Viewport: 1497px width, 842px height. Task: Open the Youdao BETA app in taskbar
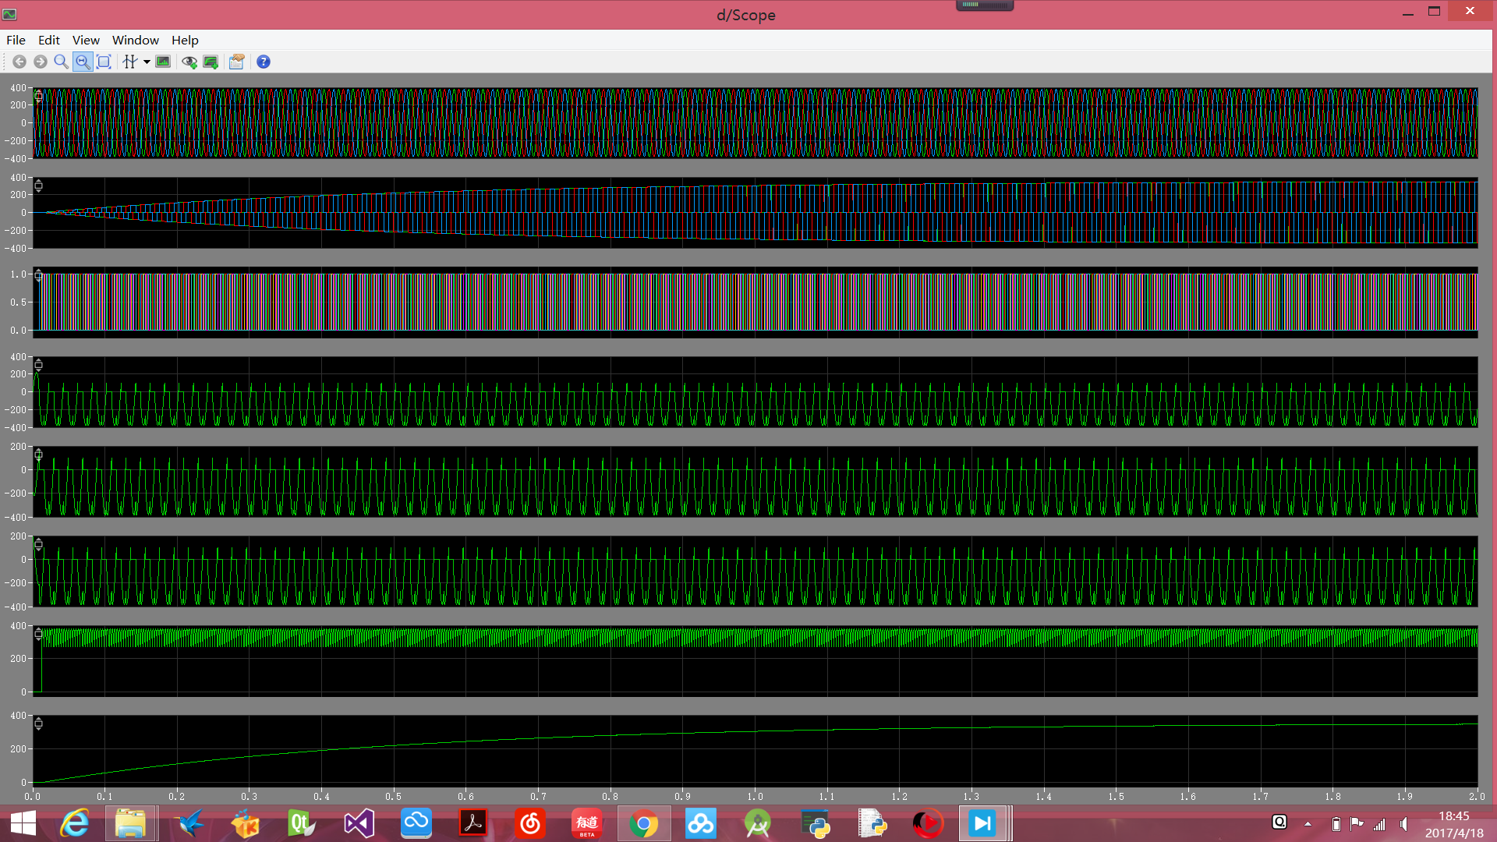[587, 823]
